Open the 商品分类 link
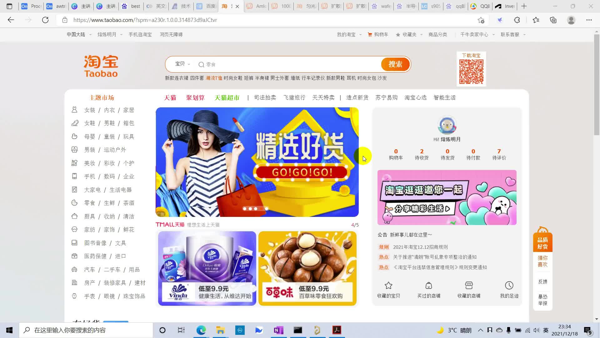 437,34
